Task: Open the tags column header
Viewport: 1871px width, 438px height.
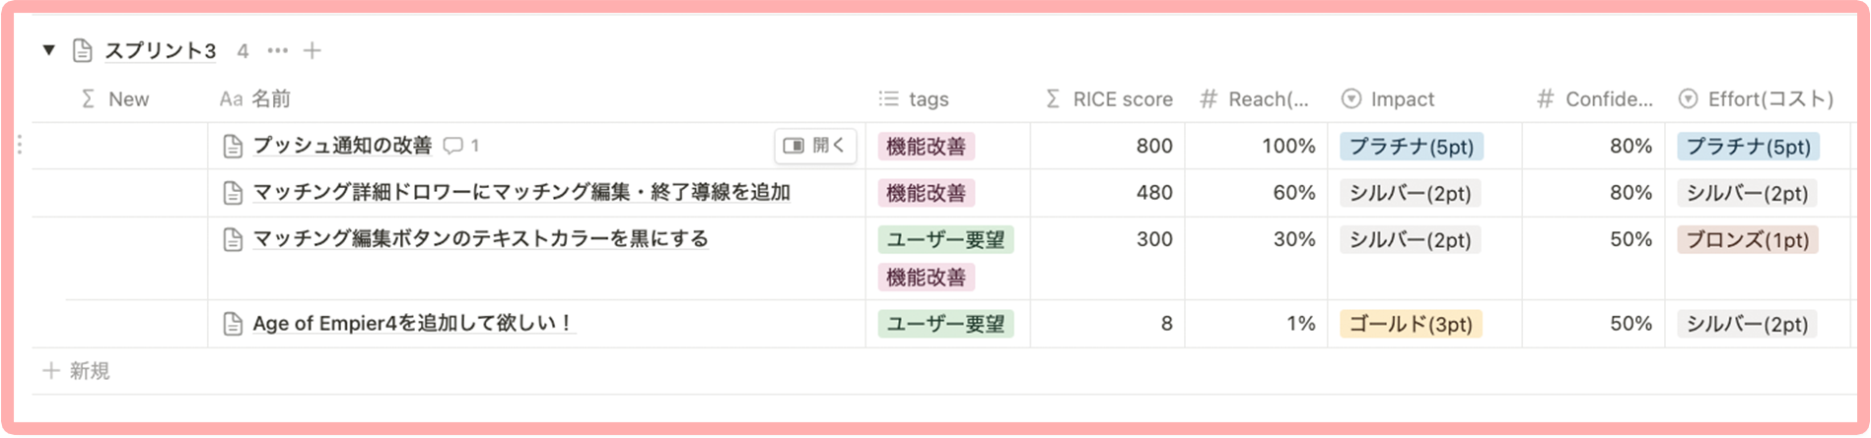Action: coord(913,98)
